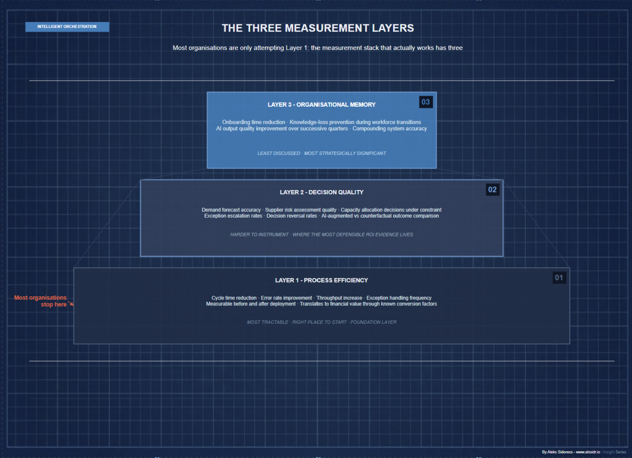Click the 03 number badge
Viewport: 632px width, 458px height.
426,102
